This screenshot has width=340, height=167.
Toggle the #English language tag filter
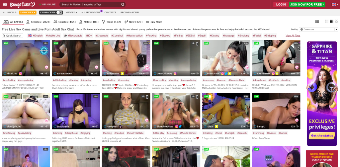tap(35, 36)
